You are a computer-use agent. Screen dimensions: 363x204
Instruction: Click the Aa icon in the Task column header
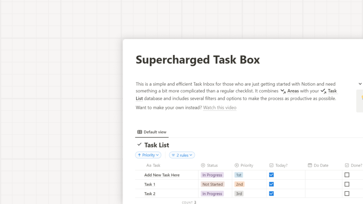pyautogui.click(x=148, y=165)
